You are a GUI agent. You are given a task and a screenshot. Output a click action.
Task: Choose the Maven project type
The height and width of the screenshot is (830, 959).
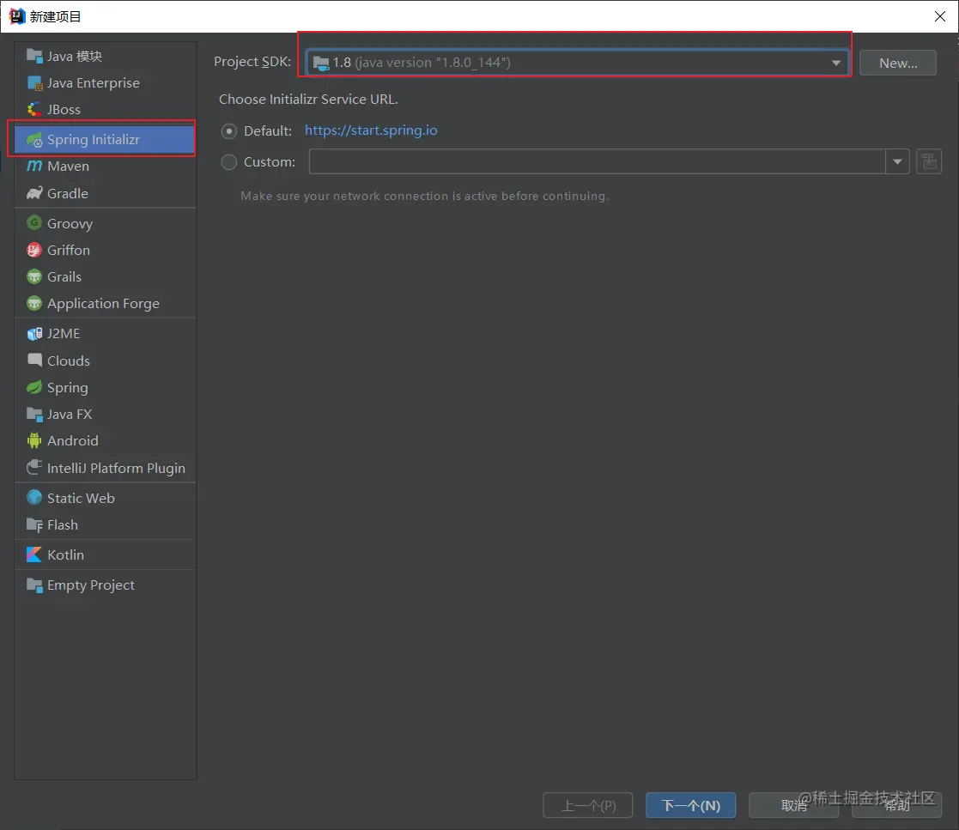point(106,167)
